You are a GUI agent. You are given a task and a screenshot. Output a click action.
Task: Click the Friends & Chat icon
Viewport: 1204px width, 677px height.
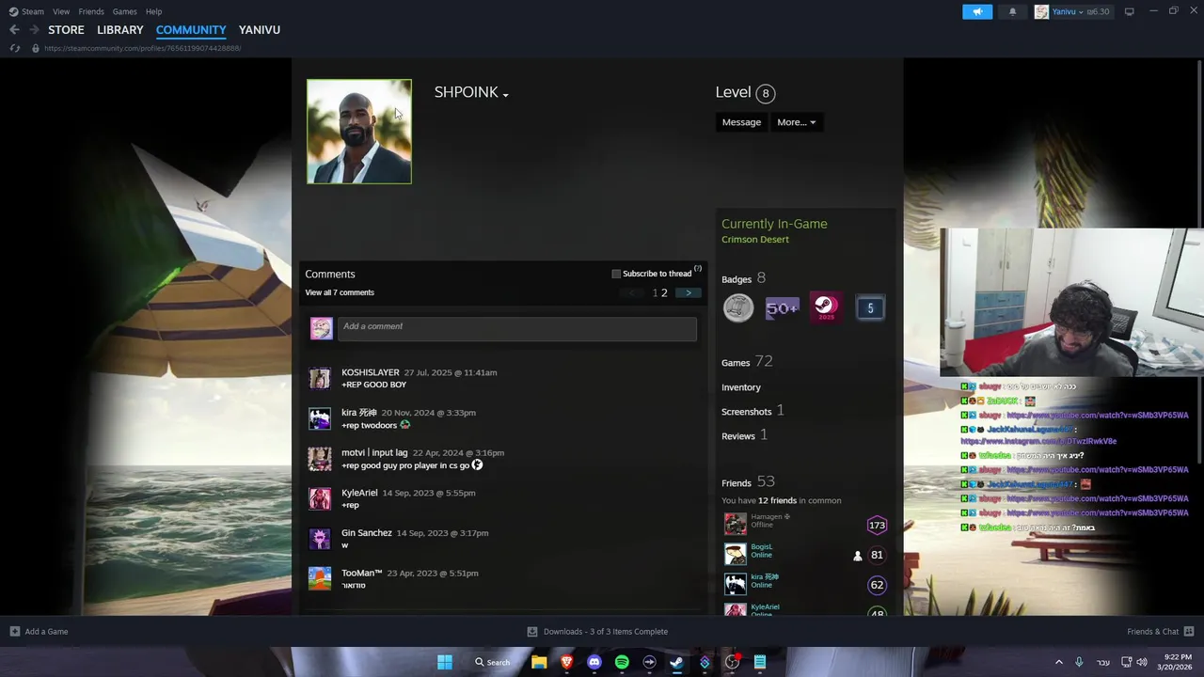[x=1189, y=631]
